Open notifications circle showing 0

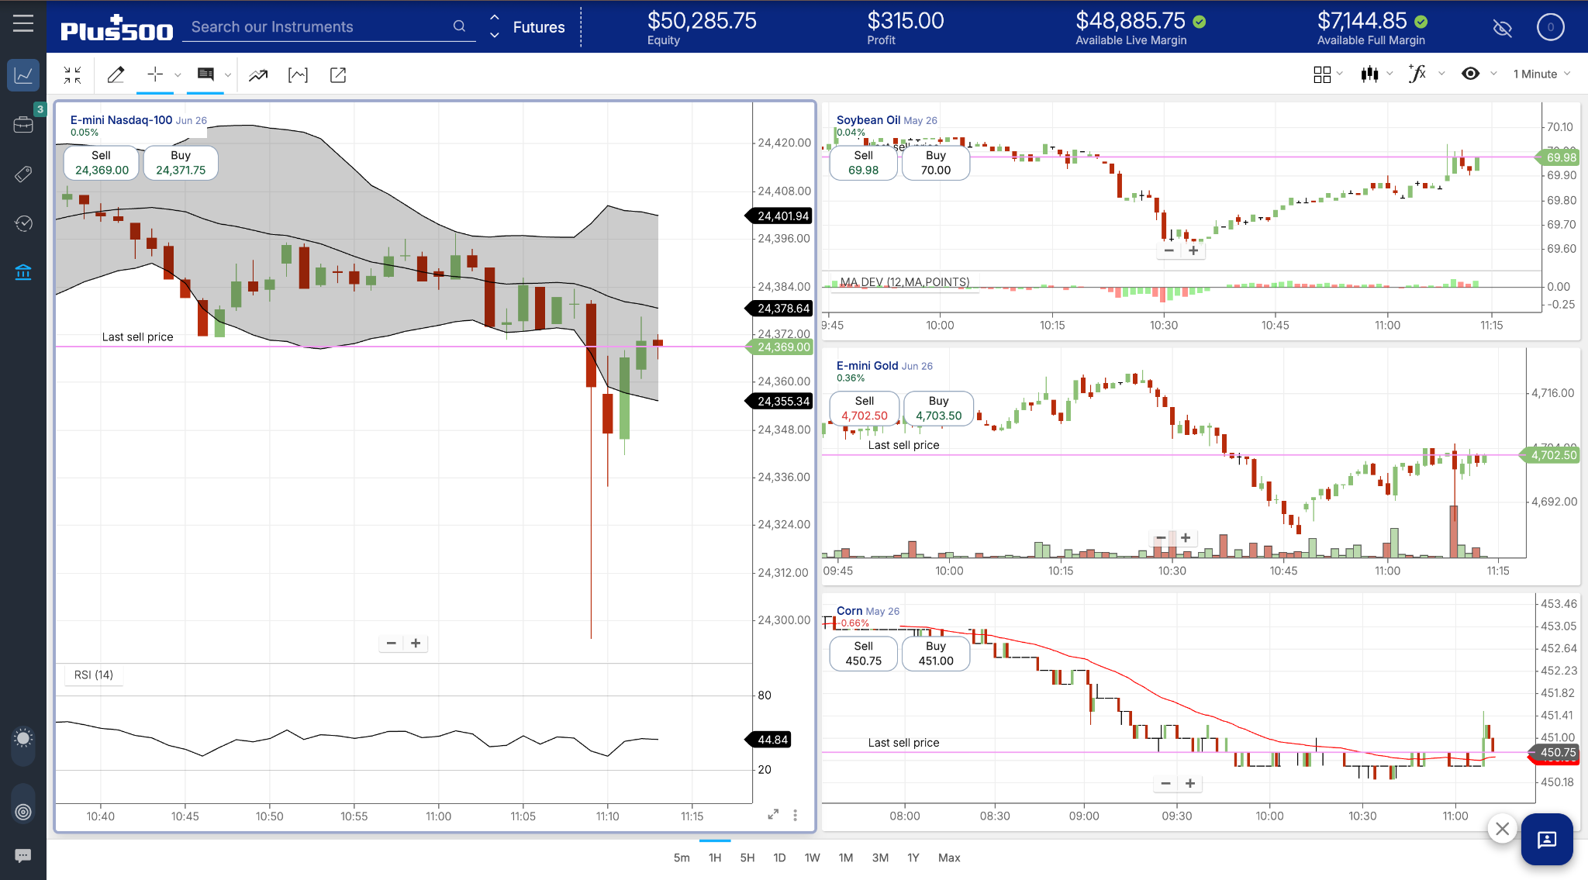pyautogui.click(x=1551, y=27)
